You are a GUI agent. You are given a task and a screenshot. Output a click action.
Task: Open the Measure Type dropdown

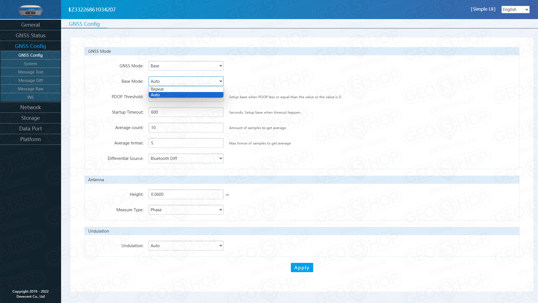pyautogui.click(x=186, y=210)
